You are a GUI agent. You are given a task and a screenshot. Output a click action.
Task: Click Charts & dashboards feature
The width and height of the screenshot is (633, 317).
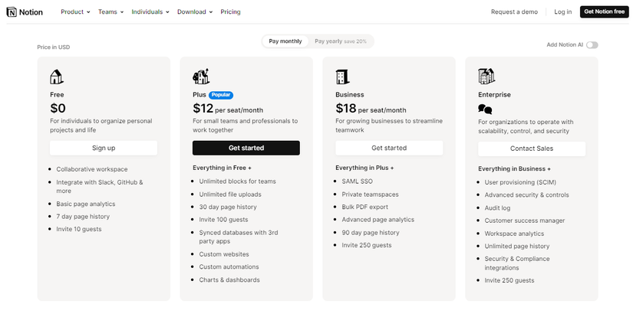tap(229, 279)
